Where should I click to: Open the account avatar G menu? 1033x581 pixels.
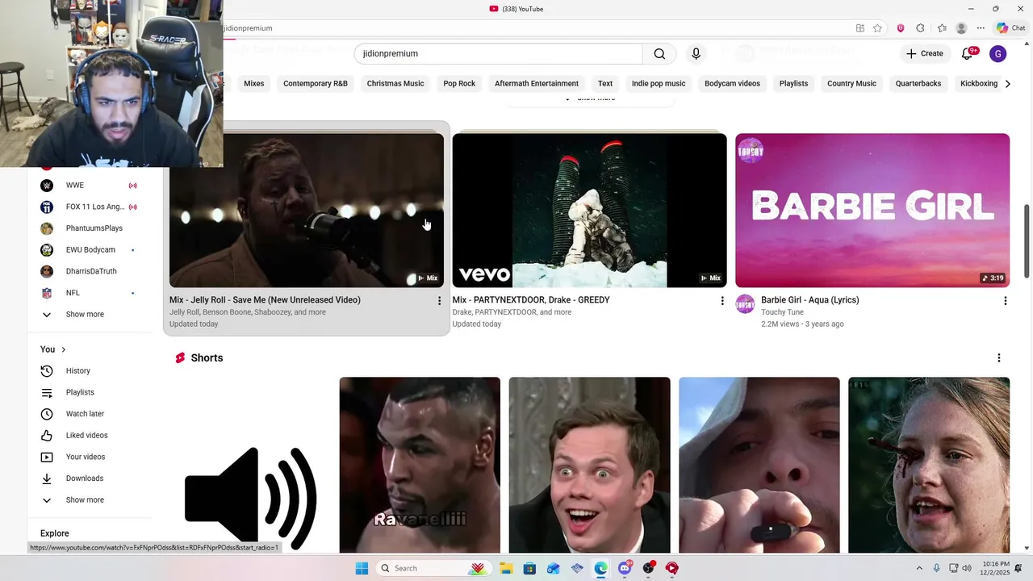click(998, 54)
